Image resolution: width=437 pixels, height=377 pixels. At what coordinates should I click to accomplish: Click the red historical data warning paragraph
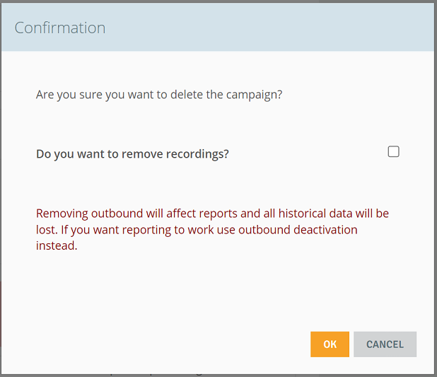(x=212, y=229)
